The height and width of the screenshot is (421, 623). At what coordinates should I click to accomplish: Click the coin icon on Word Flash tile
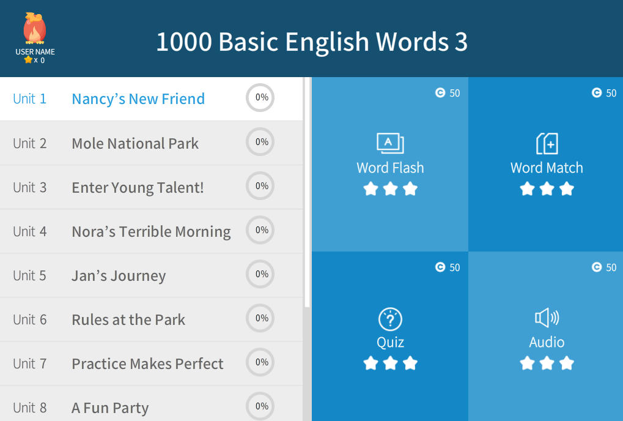[440, 93]
